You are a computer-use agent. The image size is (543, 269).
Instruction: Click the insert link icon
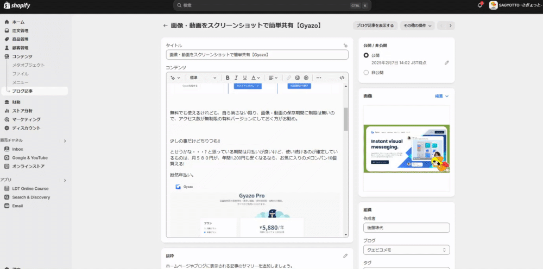[289, 78]
